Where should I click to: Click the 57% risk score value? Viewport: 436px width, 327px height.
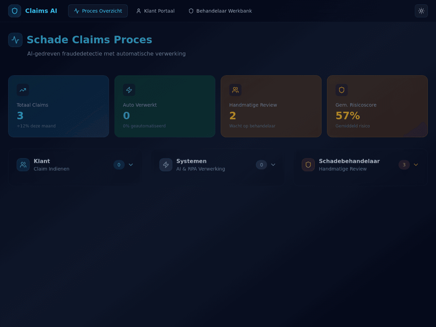(x=348, y=116)
